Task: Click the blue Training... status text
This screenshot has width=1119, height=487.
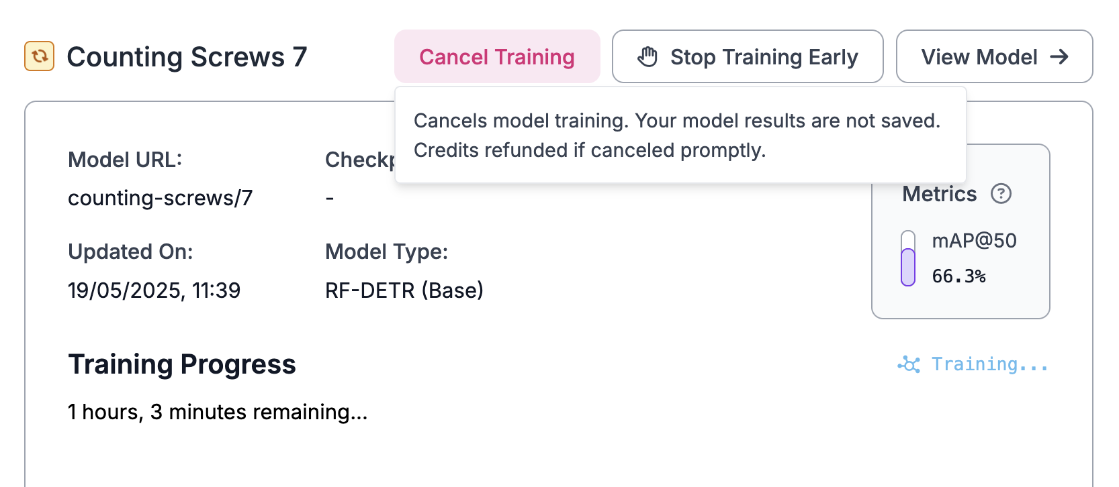Action: [989, 364]
